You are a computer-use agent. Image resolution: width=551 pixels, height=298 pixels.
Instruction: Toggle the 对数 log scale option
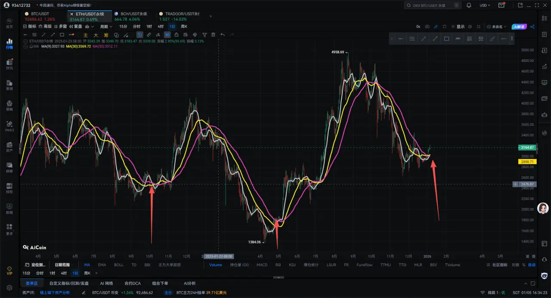(515, 265)
